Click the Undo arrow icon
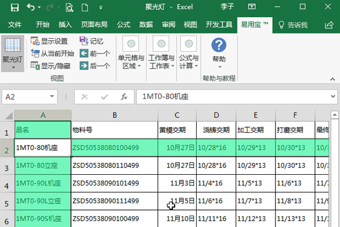 [x=31, y=8]
